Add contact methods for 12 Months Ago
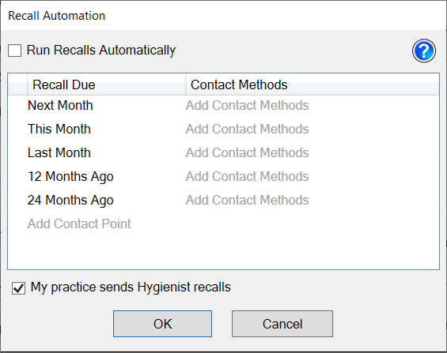The image size is (447, 353). (x=247, y=176)
